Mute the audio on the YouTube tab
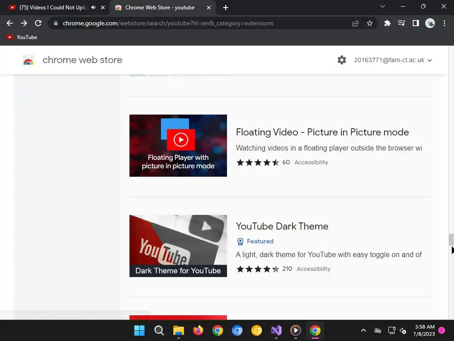The height and width of the screenshot is (341, 454). (x=93, y=8)
